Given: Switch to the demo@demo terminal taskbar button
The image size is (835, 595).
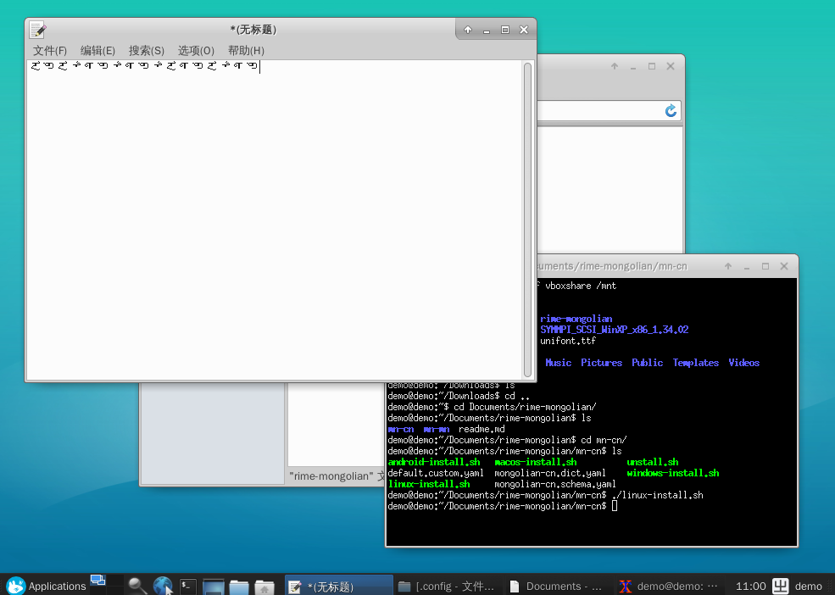Looking at the screenshot, I should point(668,586).
